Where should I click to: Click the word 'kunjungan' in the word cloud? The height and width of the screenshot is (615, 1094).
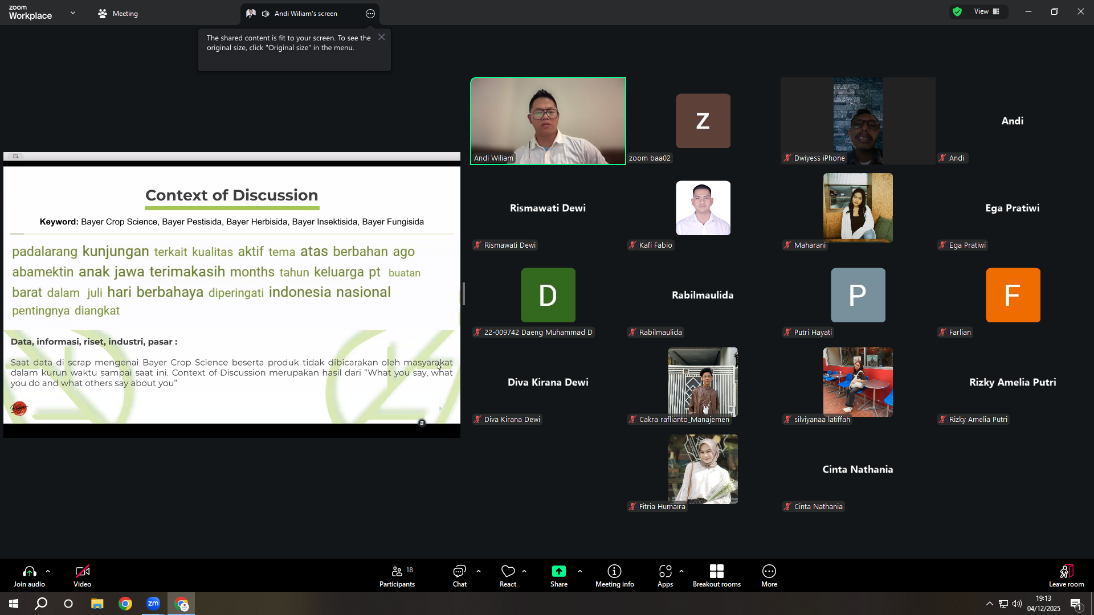(x=116, y=251)
